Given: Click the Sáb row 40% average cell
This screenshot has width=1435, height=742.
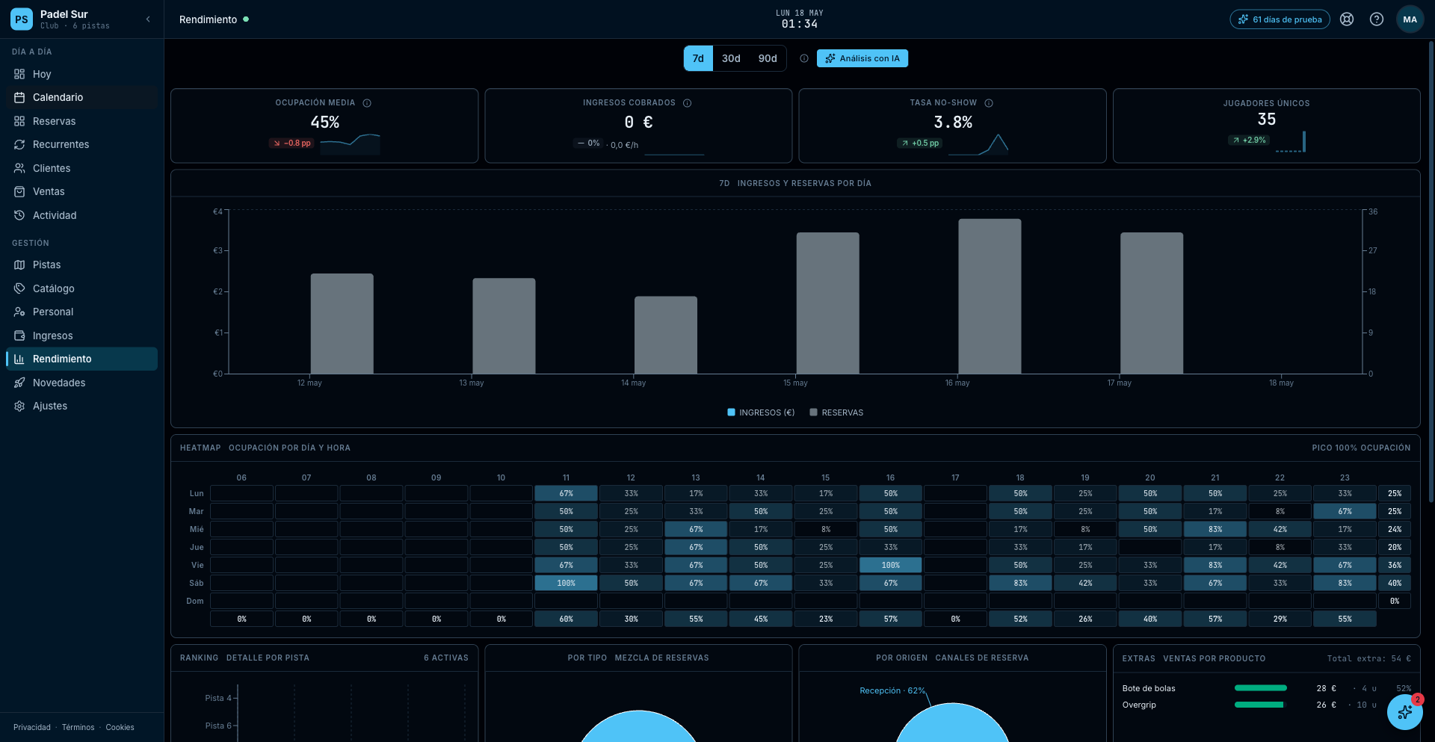Looking at the screenshot, I should tap(1395, 583).
